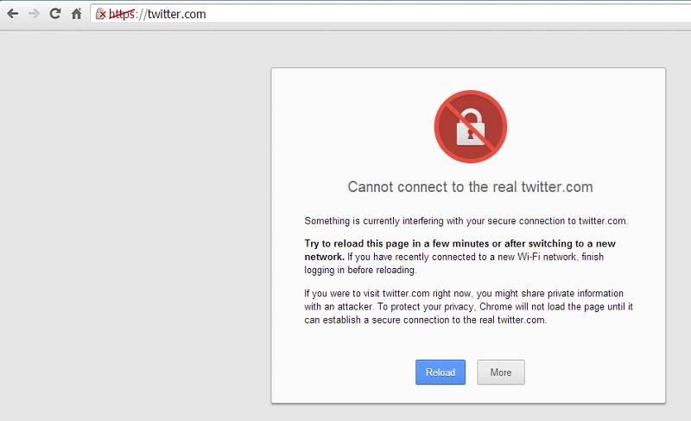Click the paragraph starting If you were to visit
This screenshot has height=421, width=691.
(x=468, y=307)
